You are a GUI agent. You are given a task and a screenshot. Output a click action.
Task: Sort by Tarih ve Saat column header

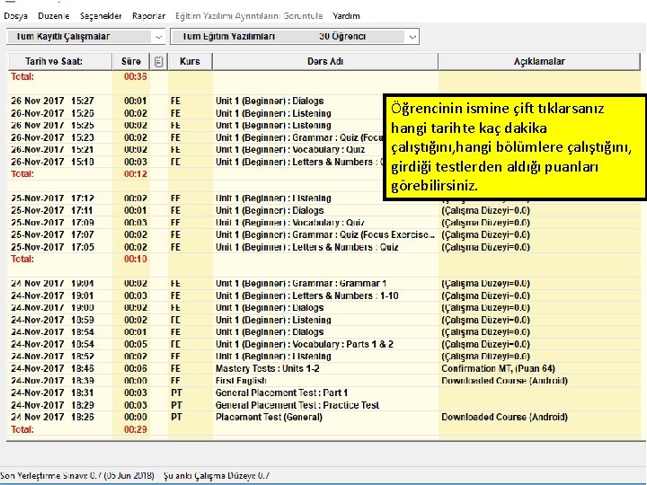[x=60, y=61]
